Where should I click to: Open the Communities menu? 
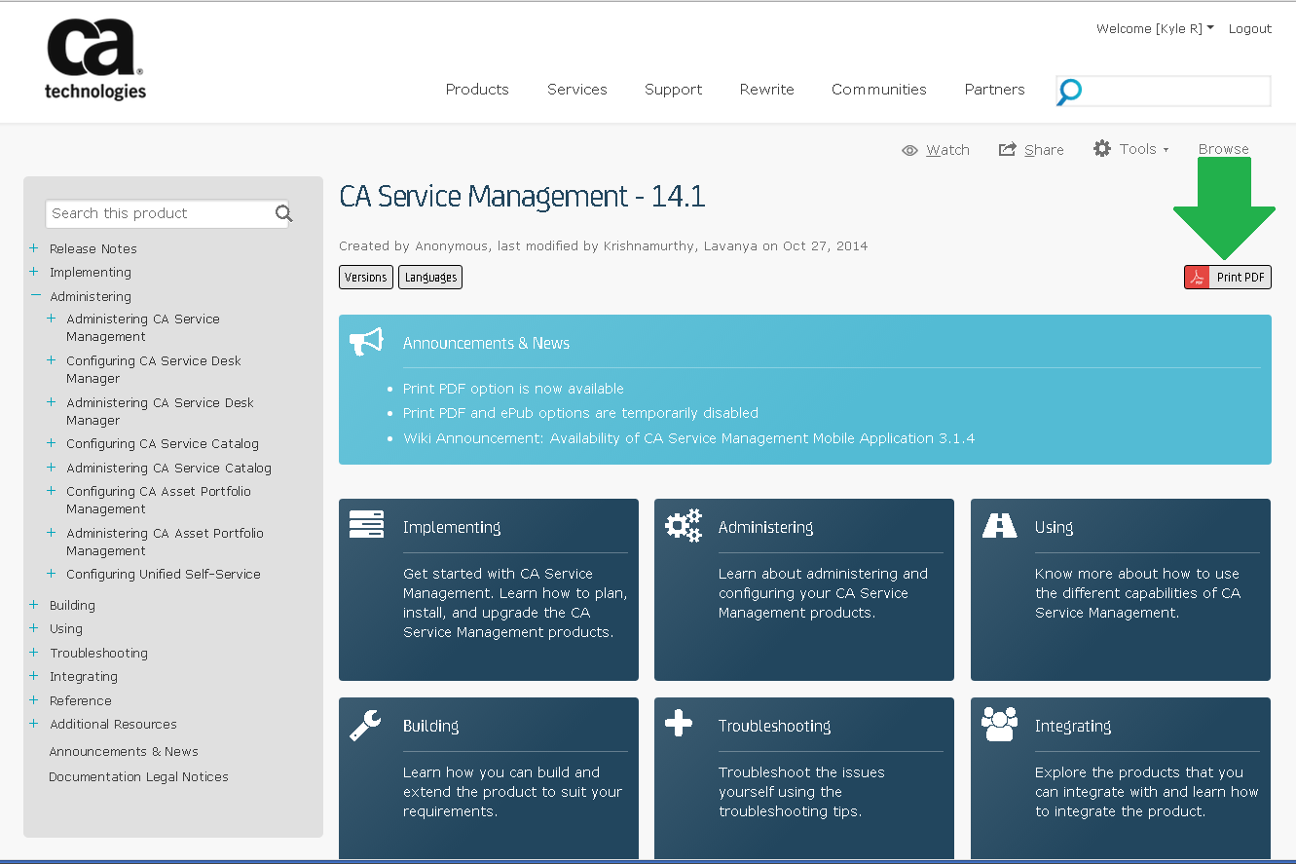click(x=879, y=89)
